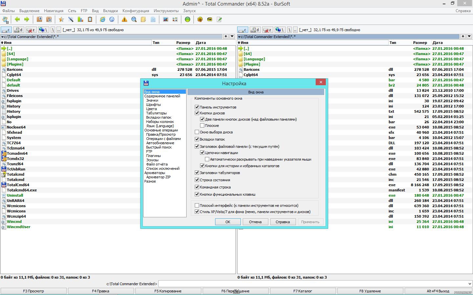This screenshot has height=295, width=473.
Task: Open right panel favorites asterisk button
Action: coord(463,36)
